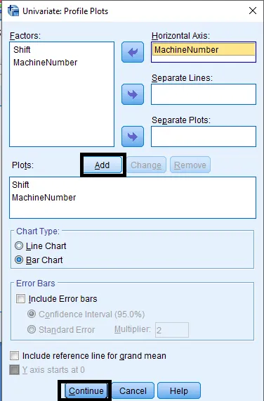Click the arrow button beside Horizontal Axis
Image resolution: width=264 pixels, height=401 pixels.
pos(133,52)
